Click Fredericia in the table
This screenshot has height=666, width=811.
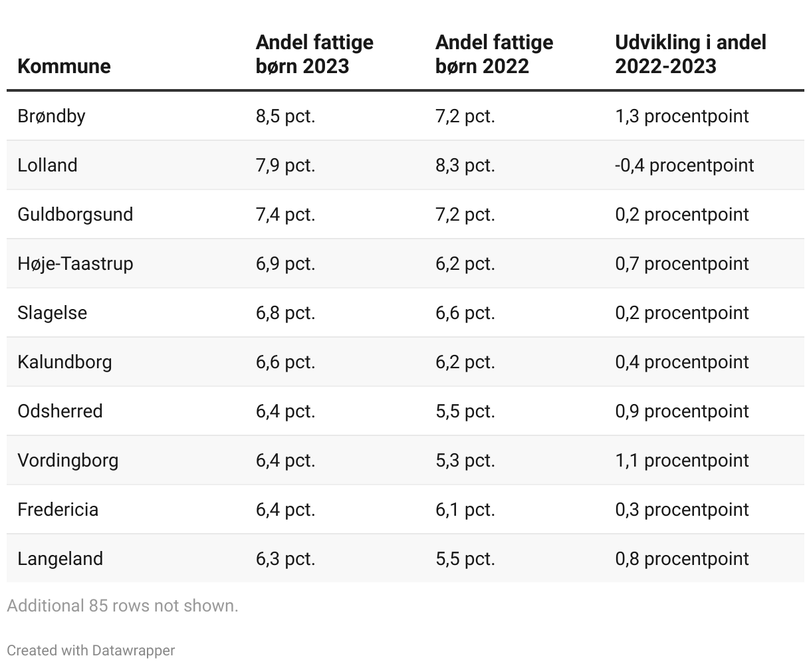58,509
